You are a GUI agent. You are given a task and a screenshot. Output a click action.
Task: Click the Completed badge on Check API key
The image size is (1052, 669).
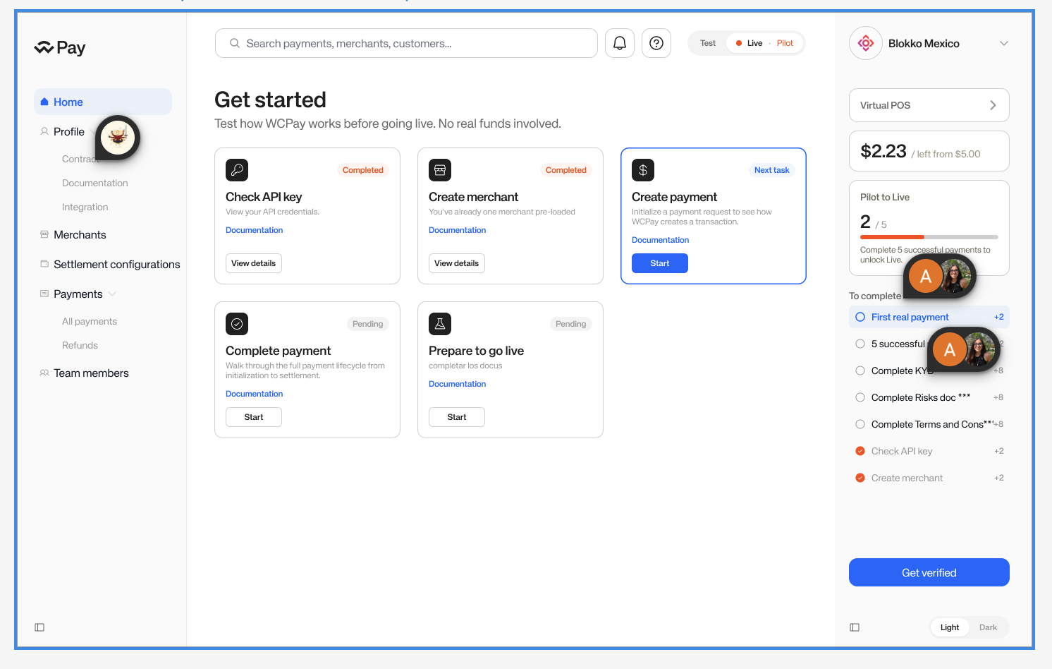coord(363,170)
